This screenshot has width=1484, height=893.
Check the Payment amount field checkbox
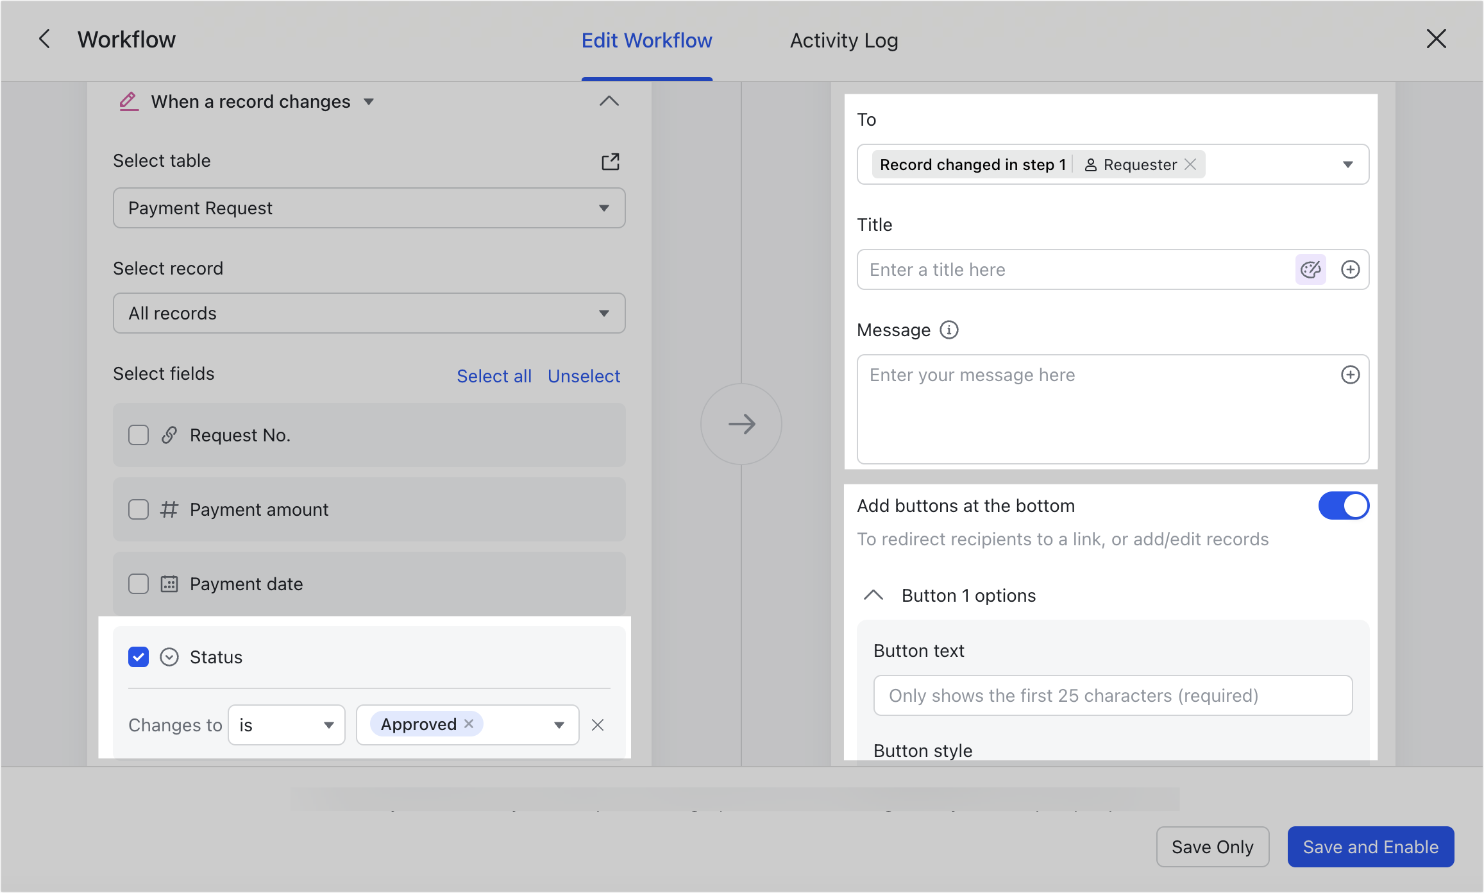coord(139,509)
